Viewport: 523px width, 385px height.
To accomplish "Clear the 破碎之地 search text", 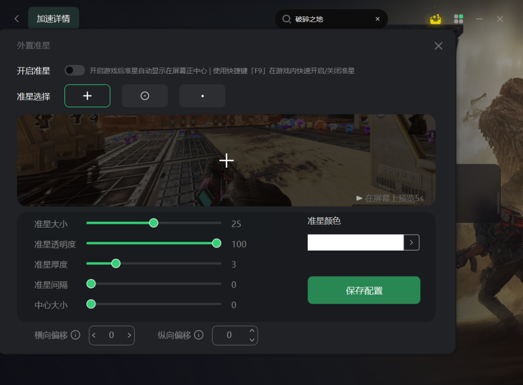I will 377,19.
